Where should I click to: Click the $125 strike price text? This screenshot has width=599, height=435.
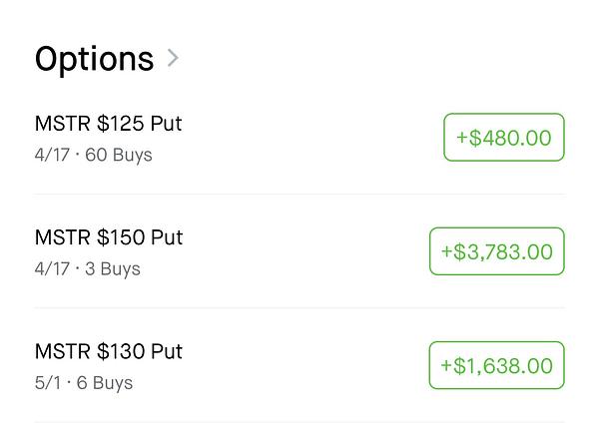pyautogui.click(x=121, y=124)
